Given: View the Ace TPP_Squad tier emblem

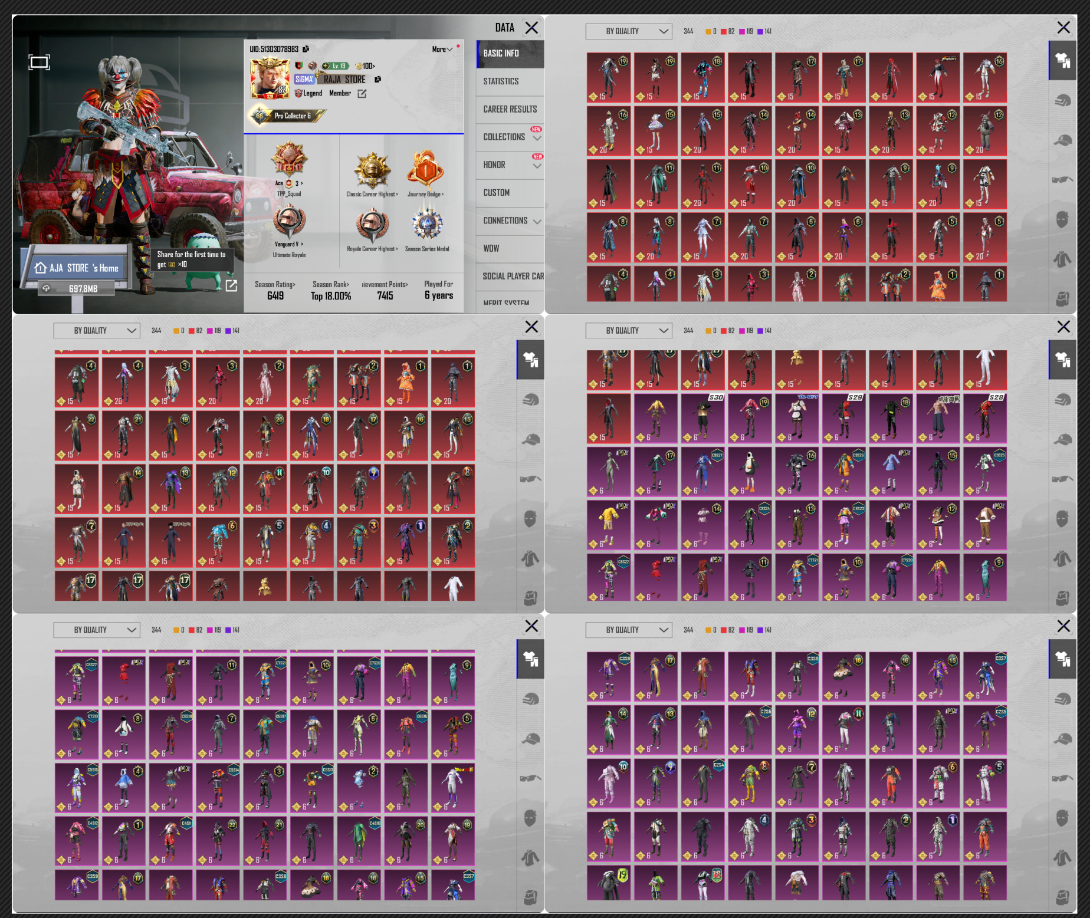Looking at the screenshot, I should click(289, 159).
